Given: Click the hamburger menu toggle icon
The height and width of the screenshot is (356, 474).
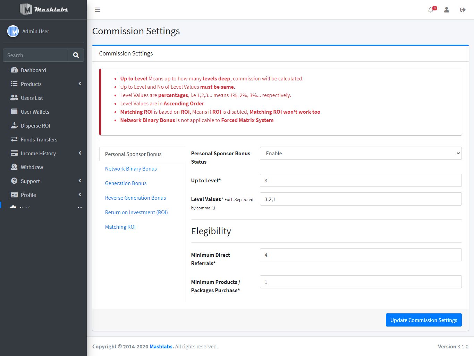Looking at the screenshot, I should 98,10.
